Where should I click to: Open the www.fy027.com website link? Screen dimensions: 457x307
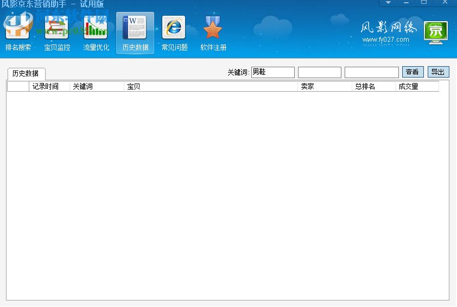[385, 40]
